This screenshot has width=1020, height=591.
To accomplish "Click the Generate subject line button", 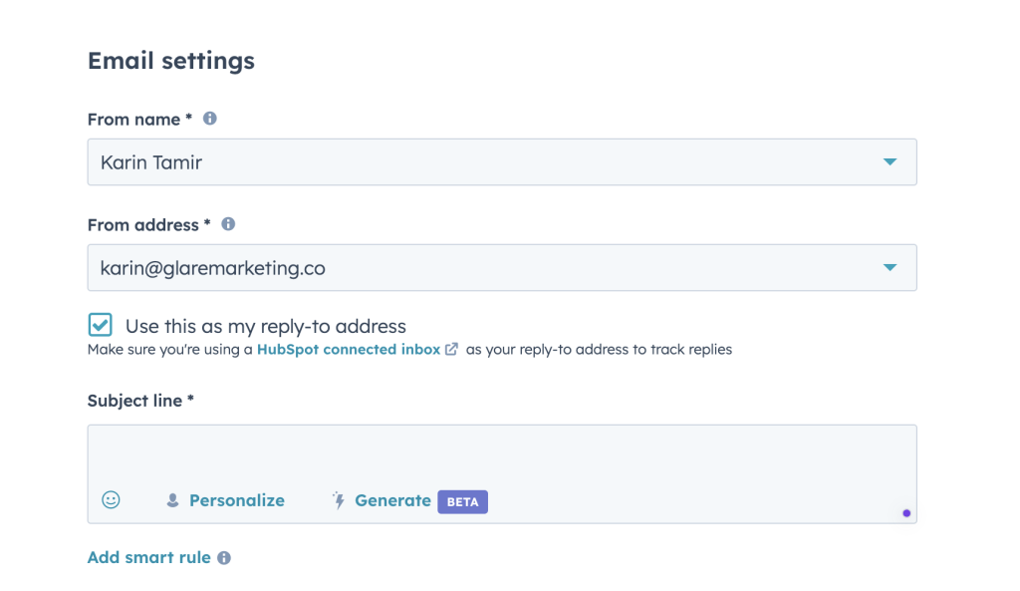I will click(x=392, y=500).
